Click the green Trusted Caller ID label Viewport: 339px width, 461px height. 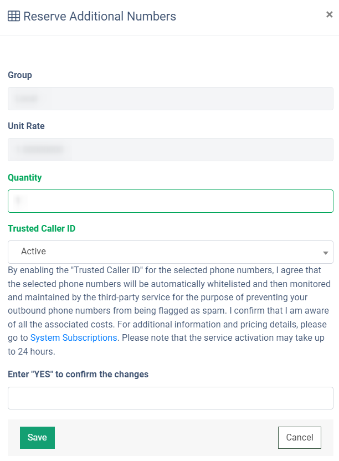coord(42,228)
